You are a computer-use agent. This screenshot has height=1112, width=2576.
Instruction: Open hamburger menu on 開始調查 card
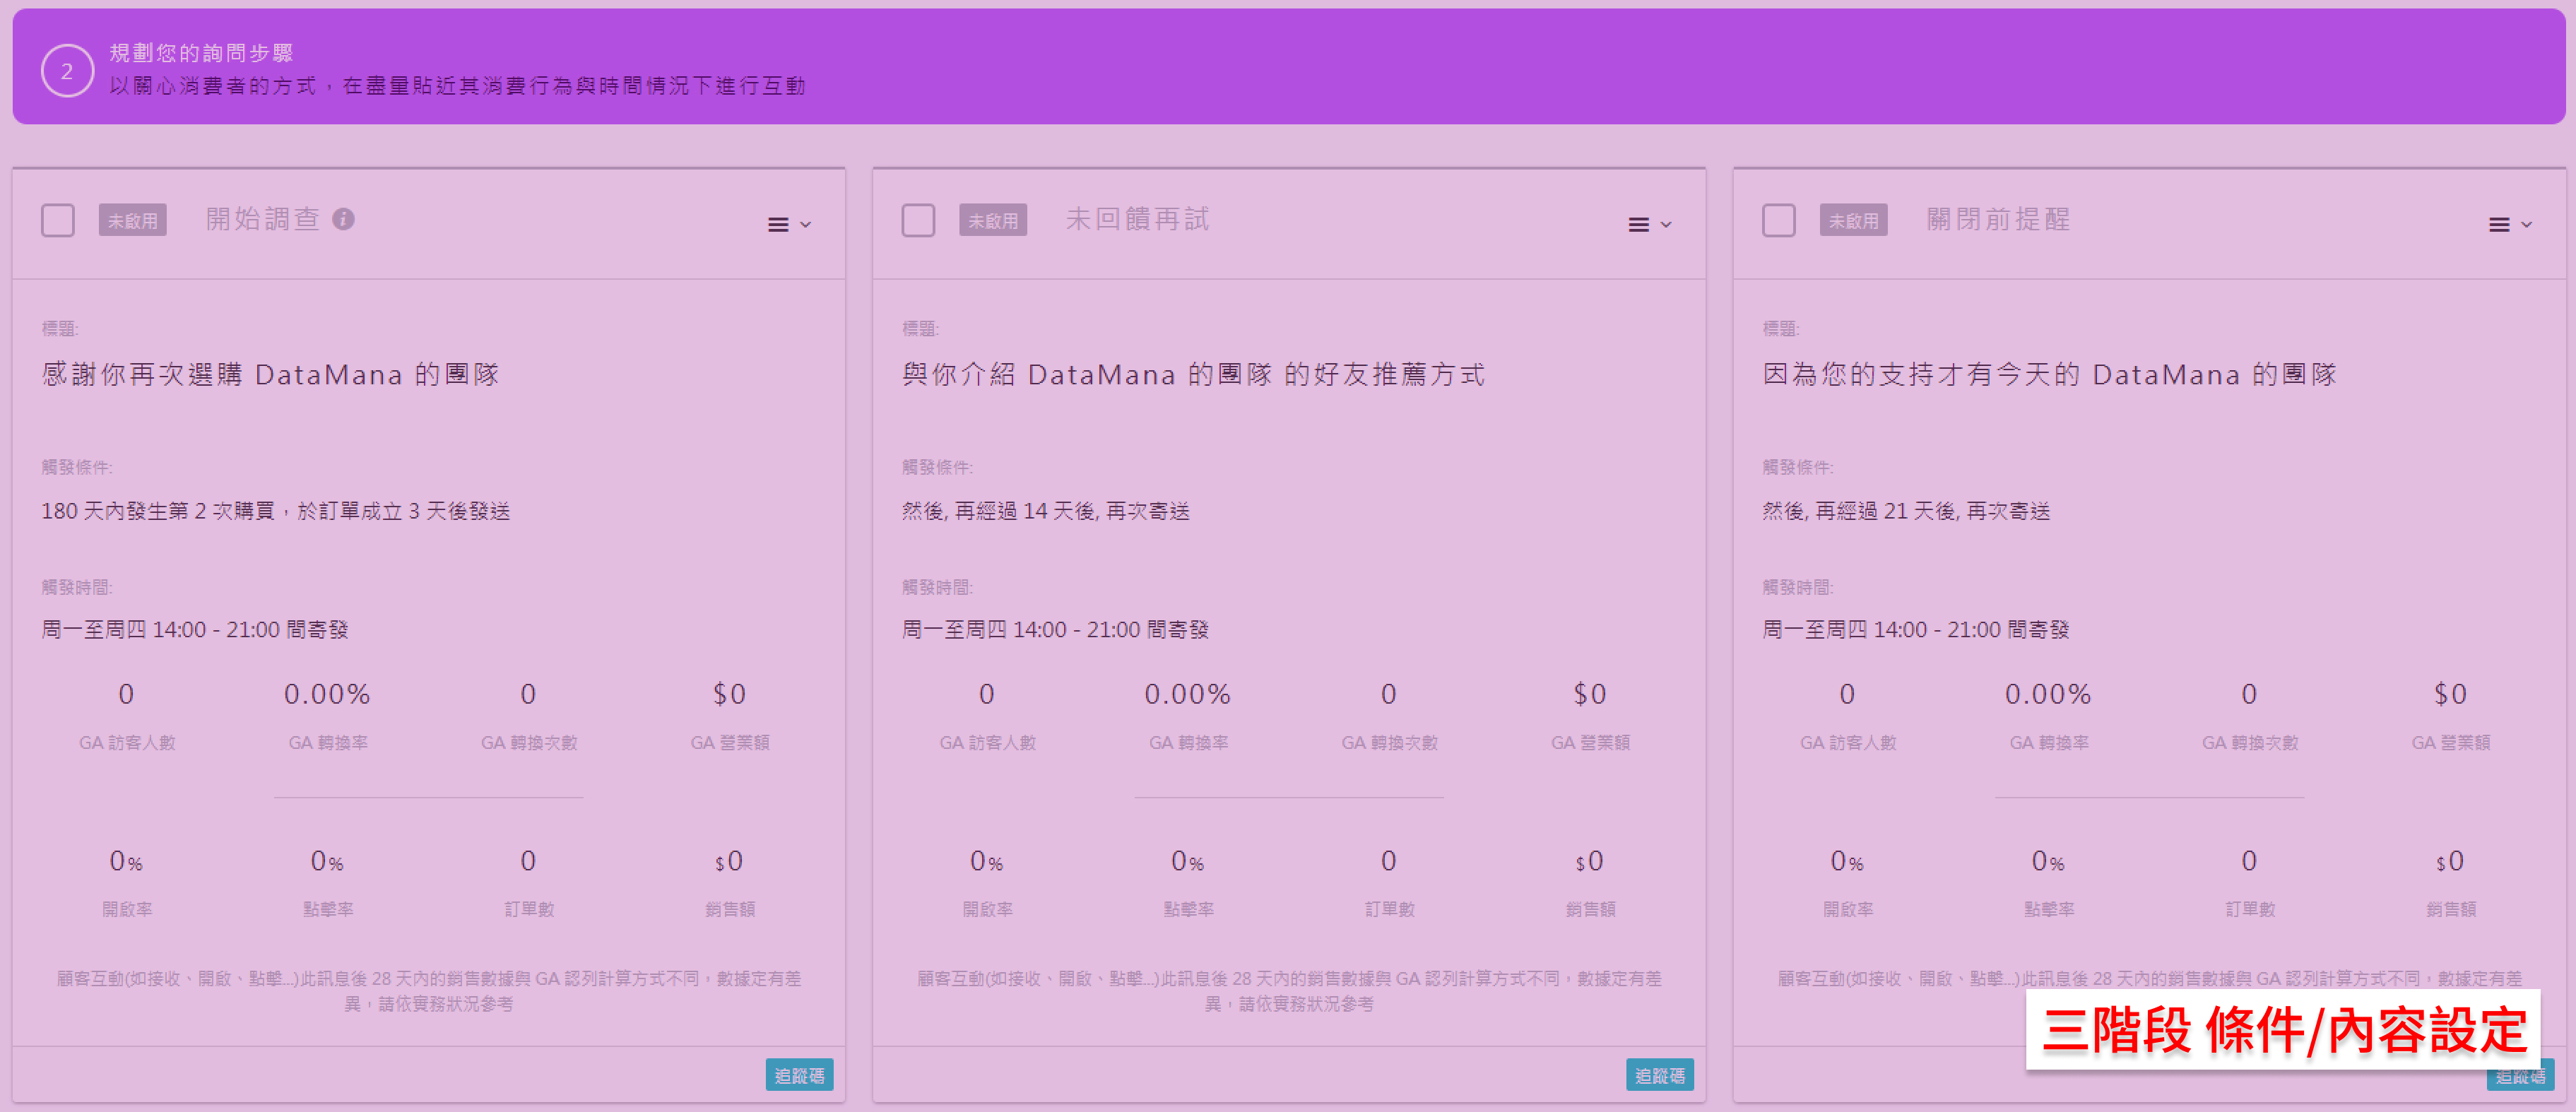pos(778,225)
